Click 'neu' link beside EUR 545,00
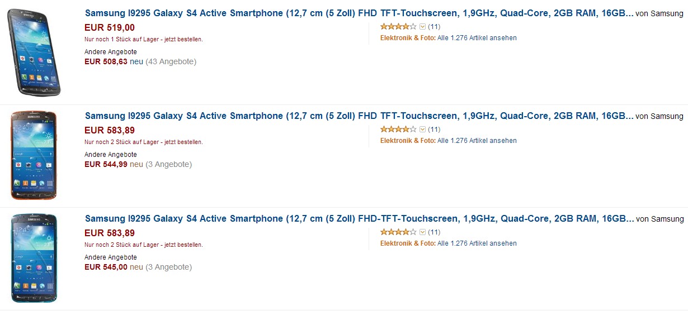The width and height of the screenshot is (688, 311). pos(136,267)
